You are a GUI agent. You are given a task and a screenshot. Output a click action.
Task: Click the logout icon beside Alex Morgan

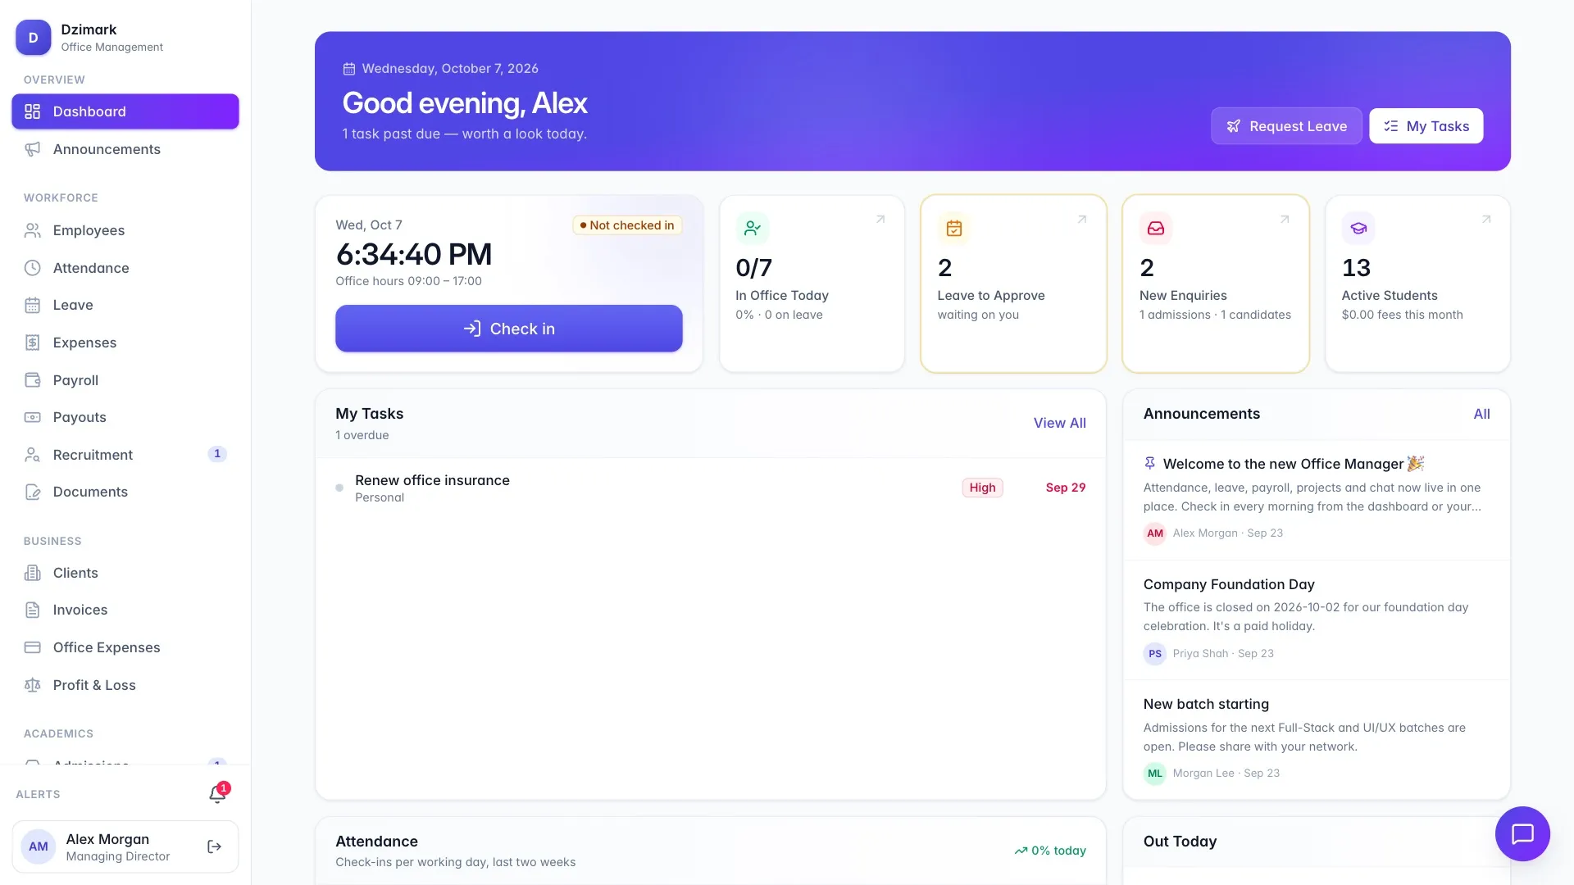(215, 846)
